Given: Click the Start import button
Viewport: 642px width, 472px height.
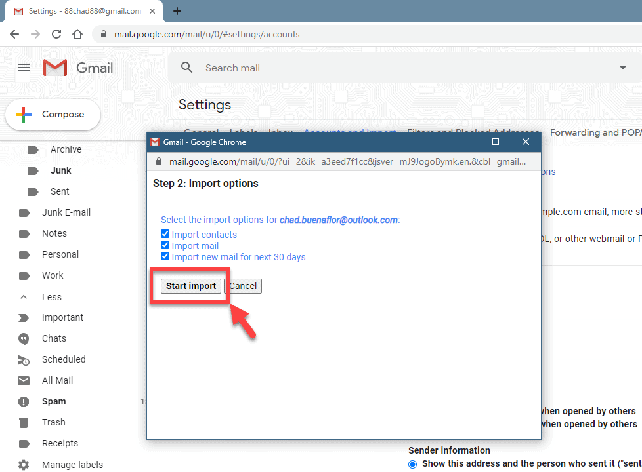Looking at the screenshot, I should (x=191, y=286).
